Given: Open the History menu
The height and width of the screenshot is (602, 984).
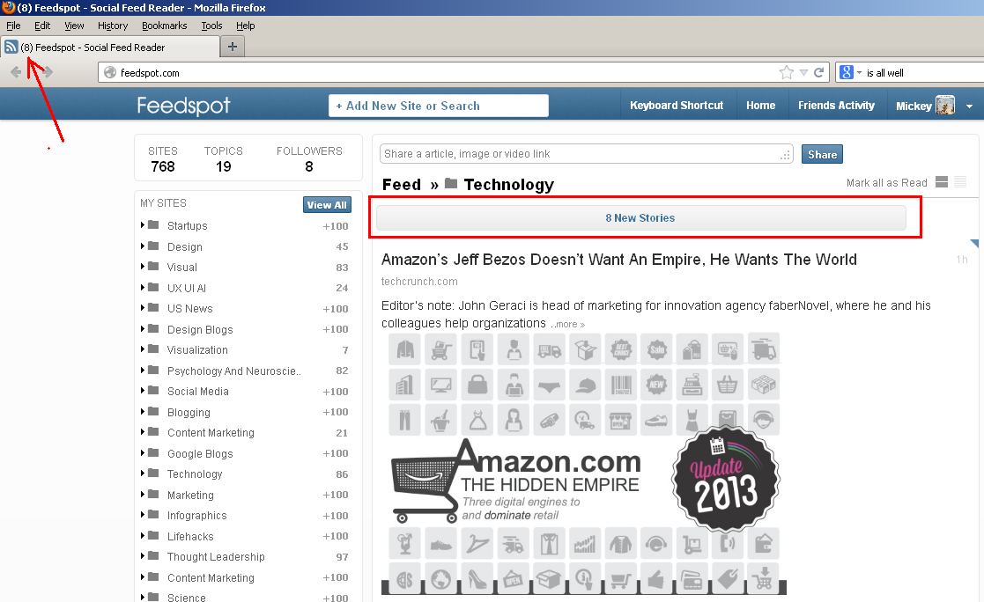Looking at the screenshot, I should tap(113, 26).
